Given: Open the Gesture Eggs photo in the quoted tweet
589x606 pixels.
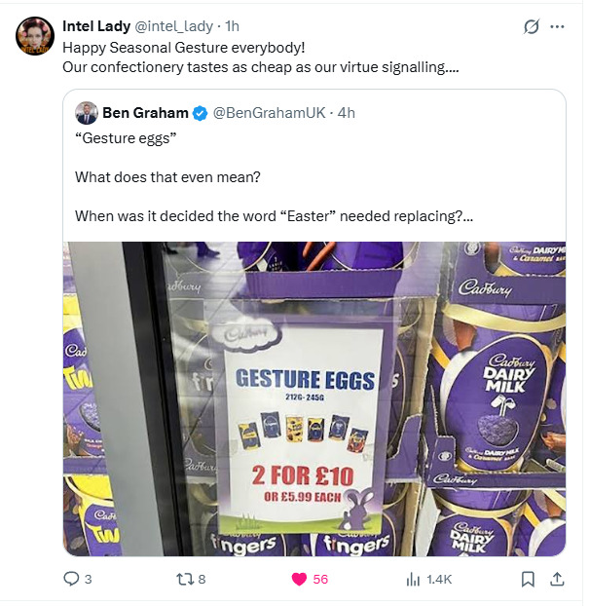Looking at the screenshot, I should point(314,398).
